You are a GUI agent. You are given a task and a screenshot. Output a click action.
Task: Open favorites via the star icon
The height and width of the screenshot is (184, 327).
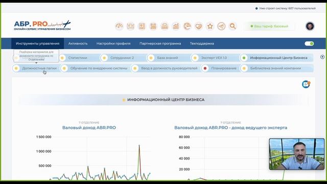point(210,26)
